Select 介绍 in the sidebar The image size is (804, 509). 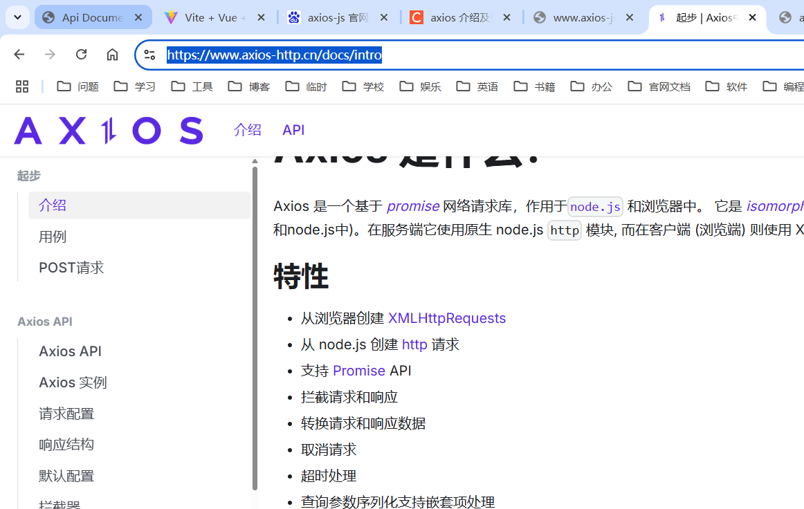139,205
